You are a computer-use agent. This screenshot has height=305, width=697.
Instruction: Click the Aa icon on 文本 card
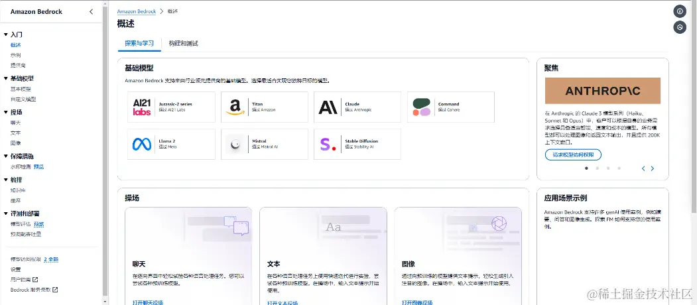334,227
